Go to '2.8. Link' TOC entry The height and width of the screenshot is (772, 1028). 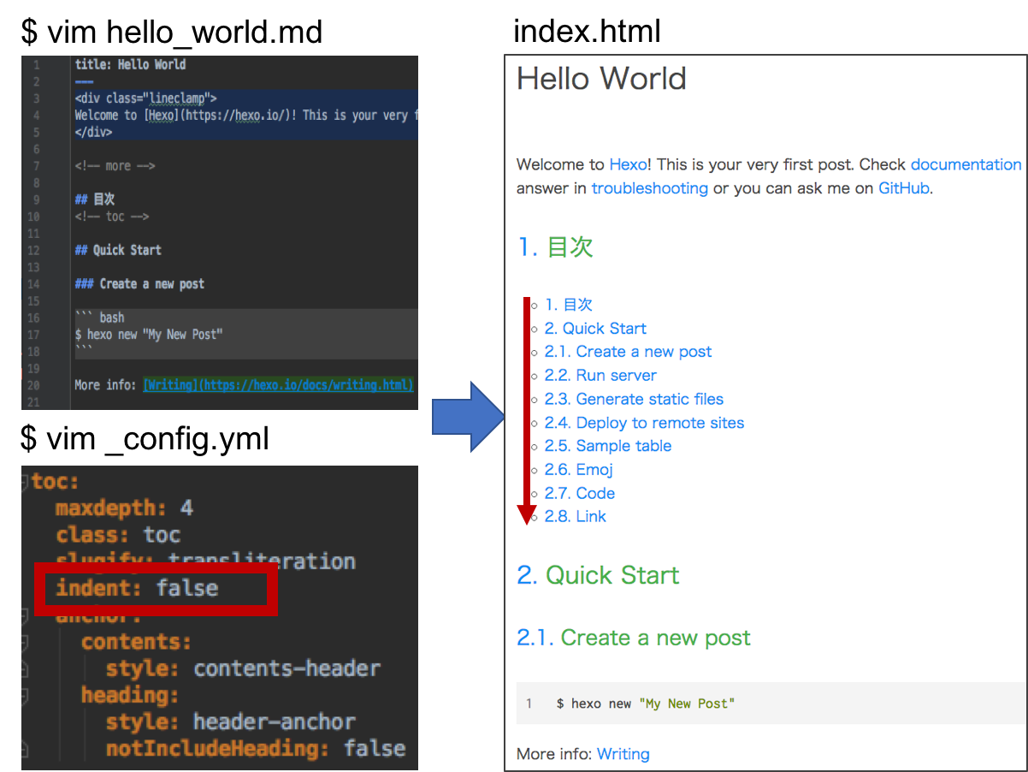[x=576, y=516]
